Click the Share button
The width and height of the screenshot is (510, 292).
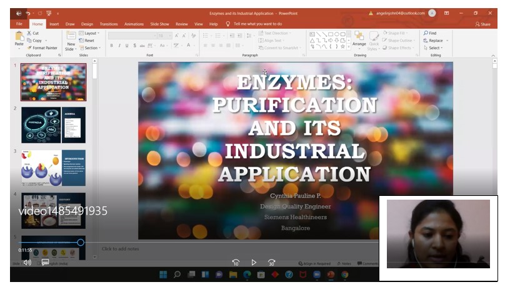[x=482, y=24]
